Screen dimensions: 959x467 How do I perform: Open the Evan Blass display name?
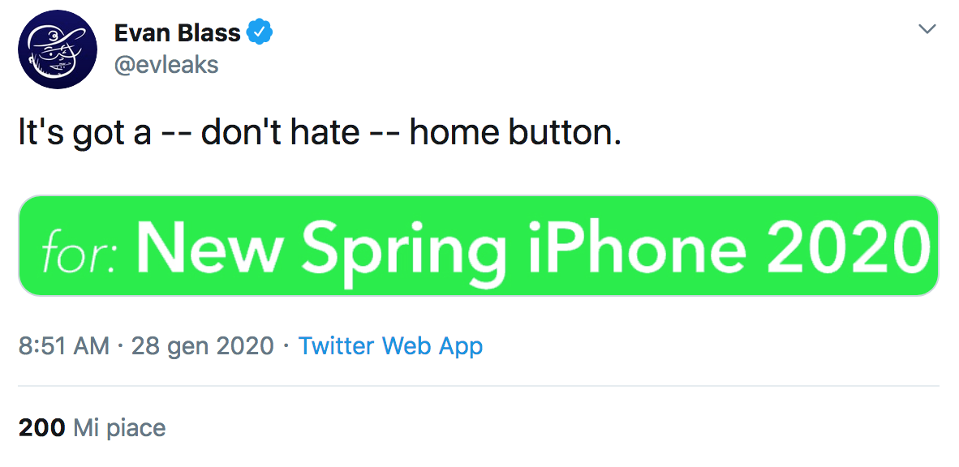pos(177,33)
